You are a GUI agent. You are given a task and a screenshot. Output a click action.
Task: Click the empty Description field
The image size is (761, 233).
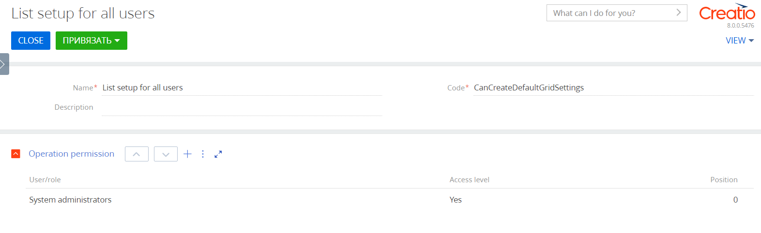point(242,107)
